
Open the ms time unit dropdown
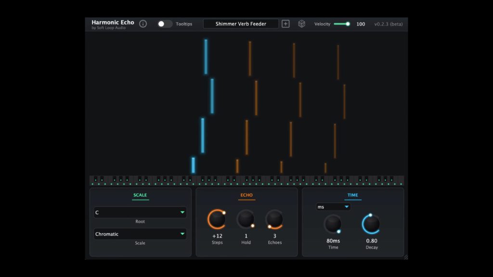coord(333,207)
